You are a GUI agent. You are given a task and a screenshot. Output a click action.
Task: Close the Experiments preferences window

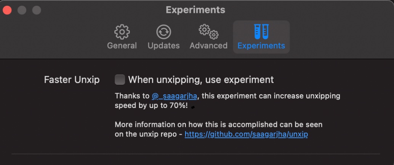[x=7, y=10]
